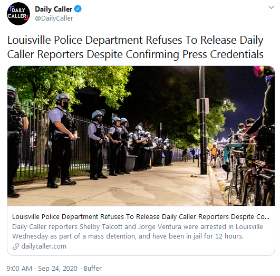Open the Daily Caller display name
Image resolution: width=280 pixels, height=276 pixels.
coord(54,9)
